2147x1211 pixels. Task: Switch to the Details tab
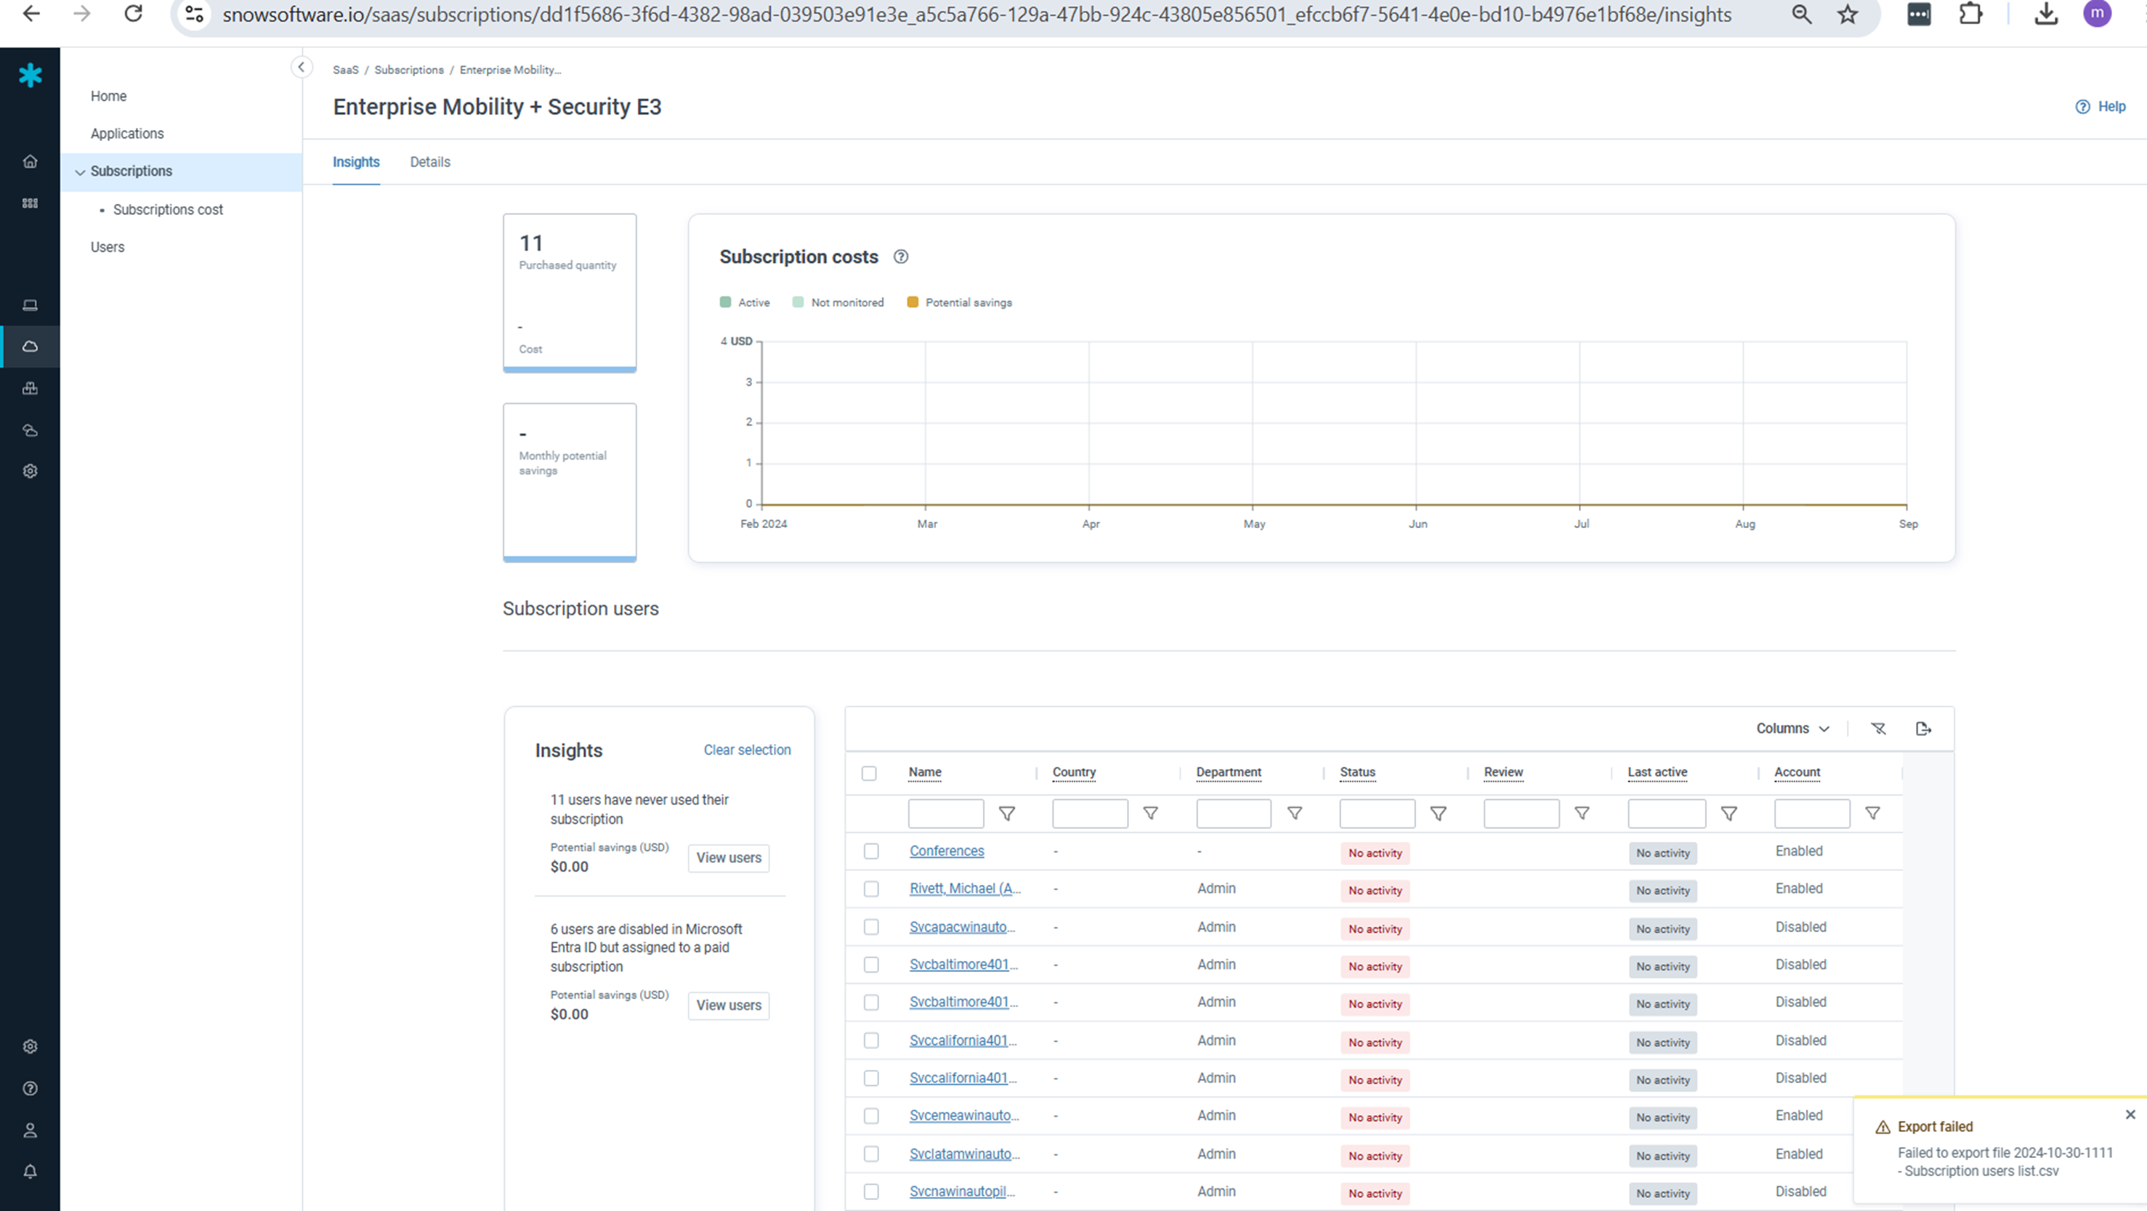pyautogui.click(x=429, y=163)
